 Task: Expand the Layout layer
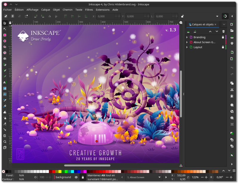point(187,47)
